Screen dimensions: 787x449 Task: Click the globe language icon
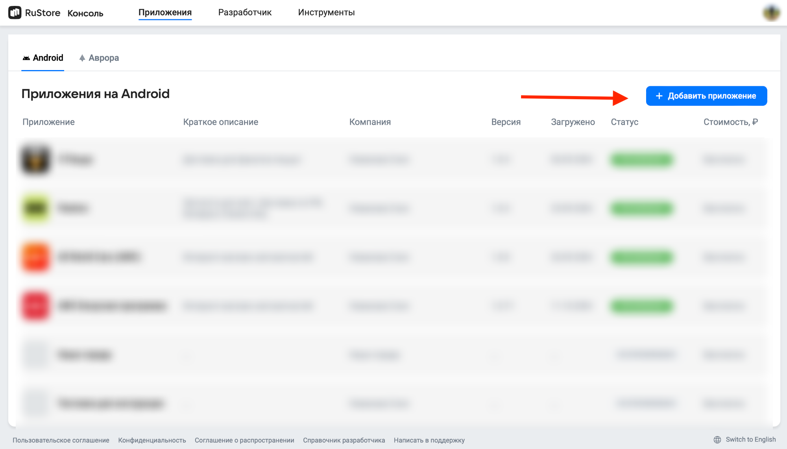tap(717, 440)
